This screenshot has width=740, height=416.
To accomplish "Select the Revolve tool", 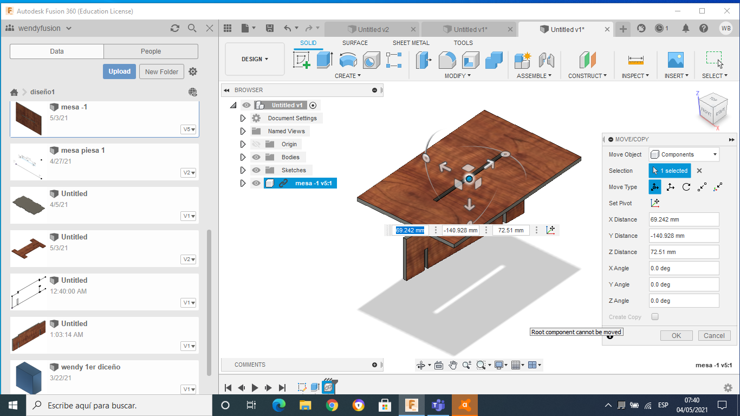I will click(x=348, y=60).
